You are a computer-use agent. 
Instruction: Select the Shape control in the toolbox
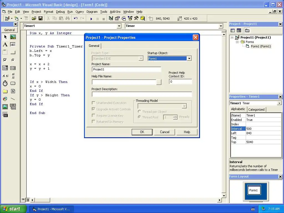coord(5,99)
